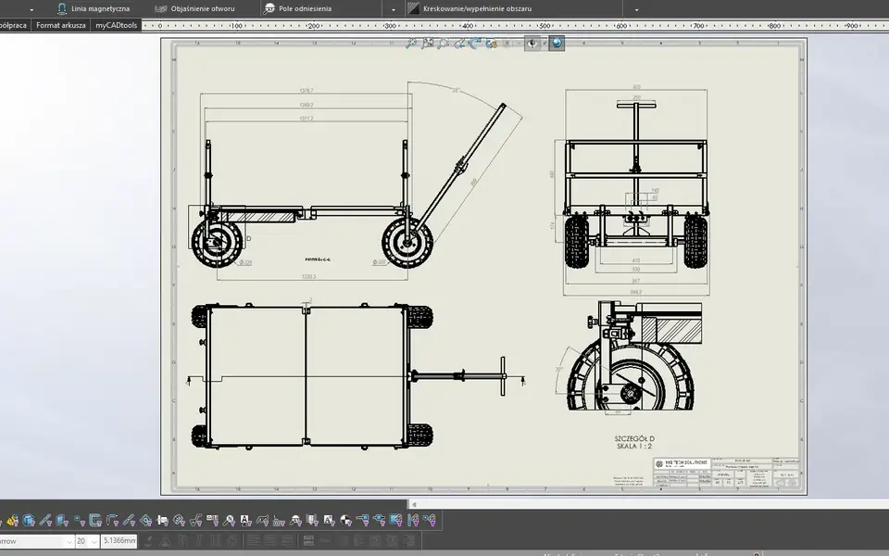This screenshot has width=889, height=556.
Task: Toggle the surface finish symbol filter
Action: (x=195, y=520)
